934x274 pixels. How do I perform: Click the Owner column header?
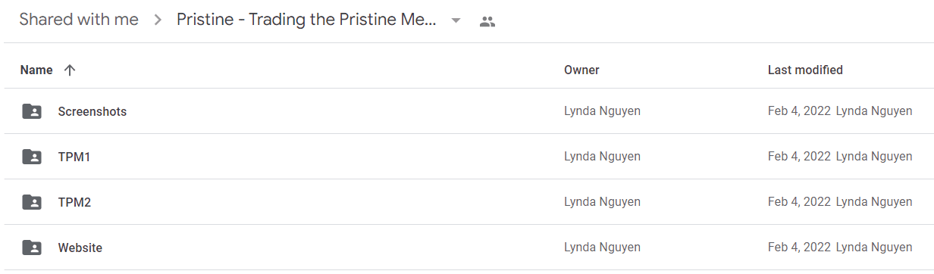[581, 70]
